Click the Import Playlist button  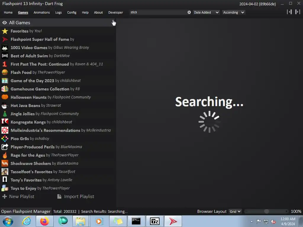76,197
